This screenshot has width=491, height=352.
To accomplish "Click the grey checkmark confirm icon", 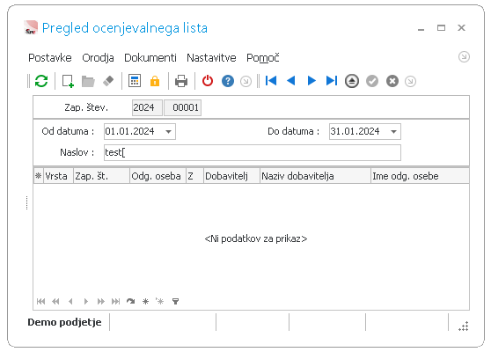I will 372,81.
